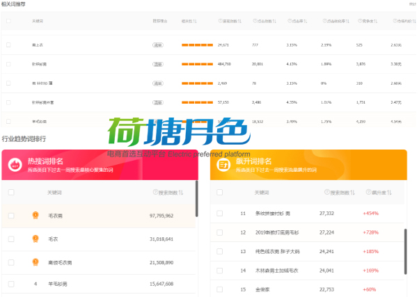Screen dimensions: 419x297
Task: Select checkbox for rank 14 木林森男士加绒毛衣
Action: [x=220, y=271]
